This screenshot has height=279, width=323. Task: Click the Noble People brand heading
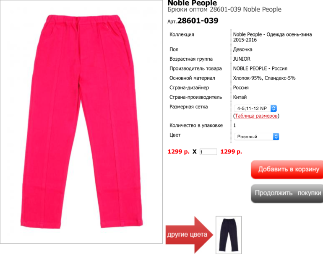[192, 3]
